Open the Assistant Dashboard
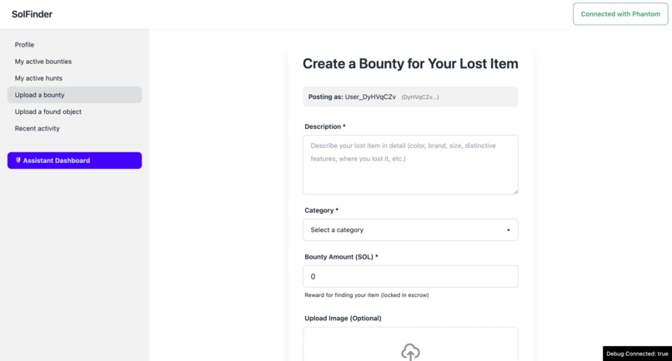 point(74,161)
